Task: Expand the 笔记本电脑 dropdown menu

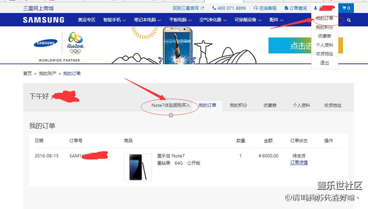Action: tap(147, 20)
